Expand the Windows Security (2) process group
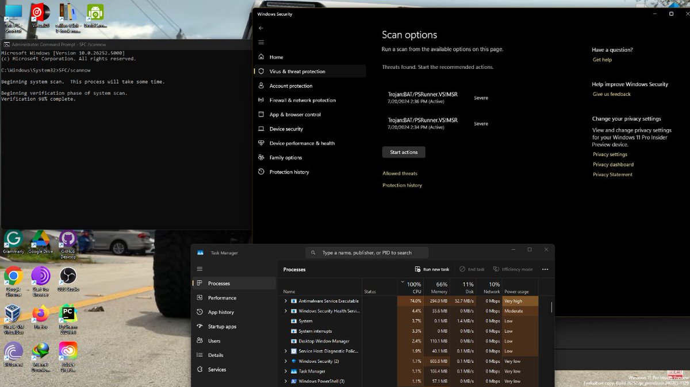 coord(286,361)
